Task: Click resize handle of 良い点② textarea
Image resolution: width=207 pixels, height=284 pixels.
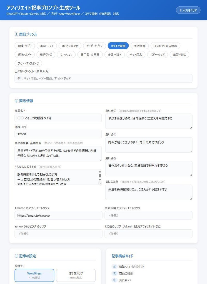Action: 191,151
